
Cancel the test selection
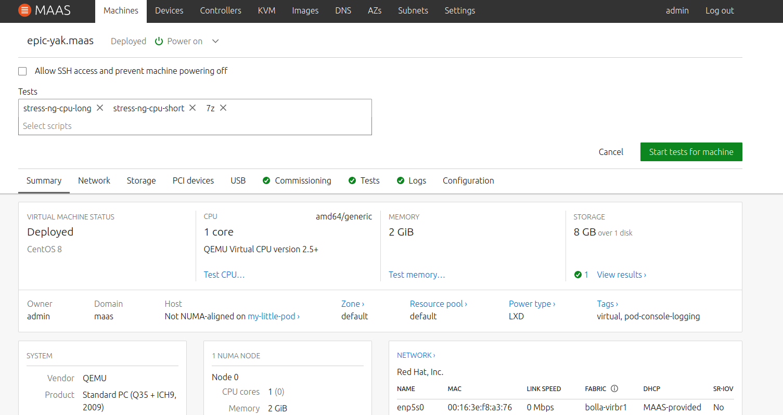[611, 152]
